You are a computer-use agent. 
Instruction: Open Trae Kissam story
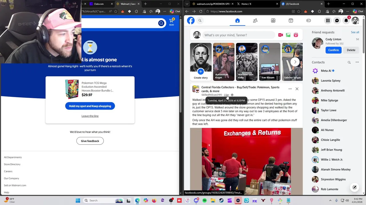270,62
